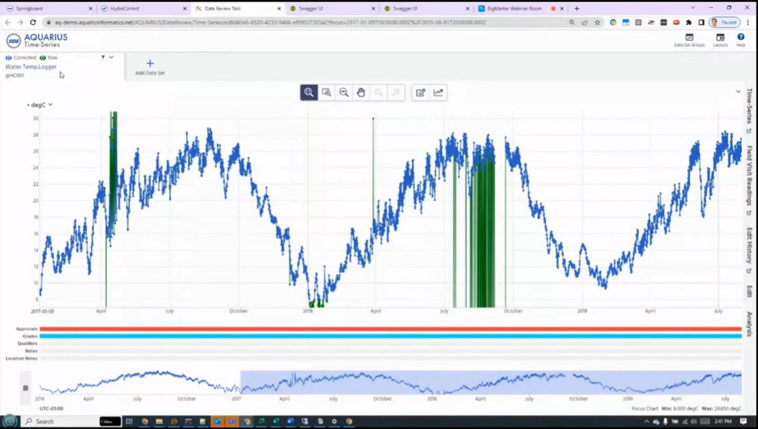Image resolution: width=758 pixels, height=429 pixels.
Task: Click the taskbar clock showing 2:41 PM
Action: pyautogui.click(x=722, y=421)
